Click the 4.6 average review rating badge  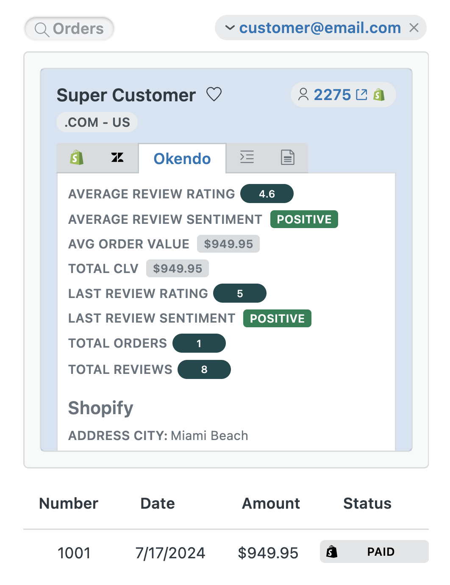tap(267, 194)
